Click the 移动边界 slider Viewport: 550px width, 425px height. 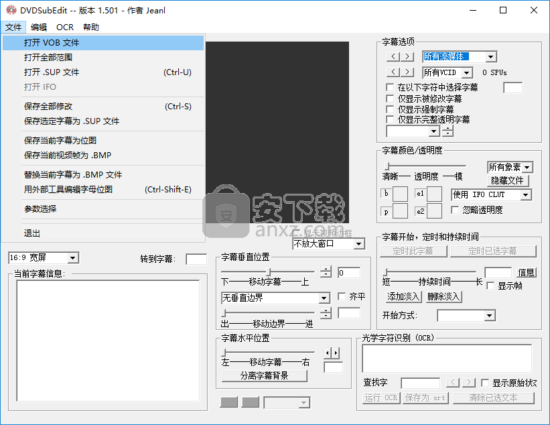[268, 312]
